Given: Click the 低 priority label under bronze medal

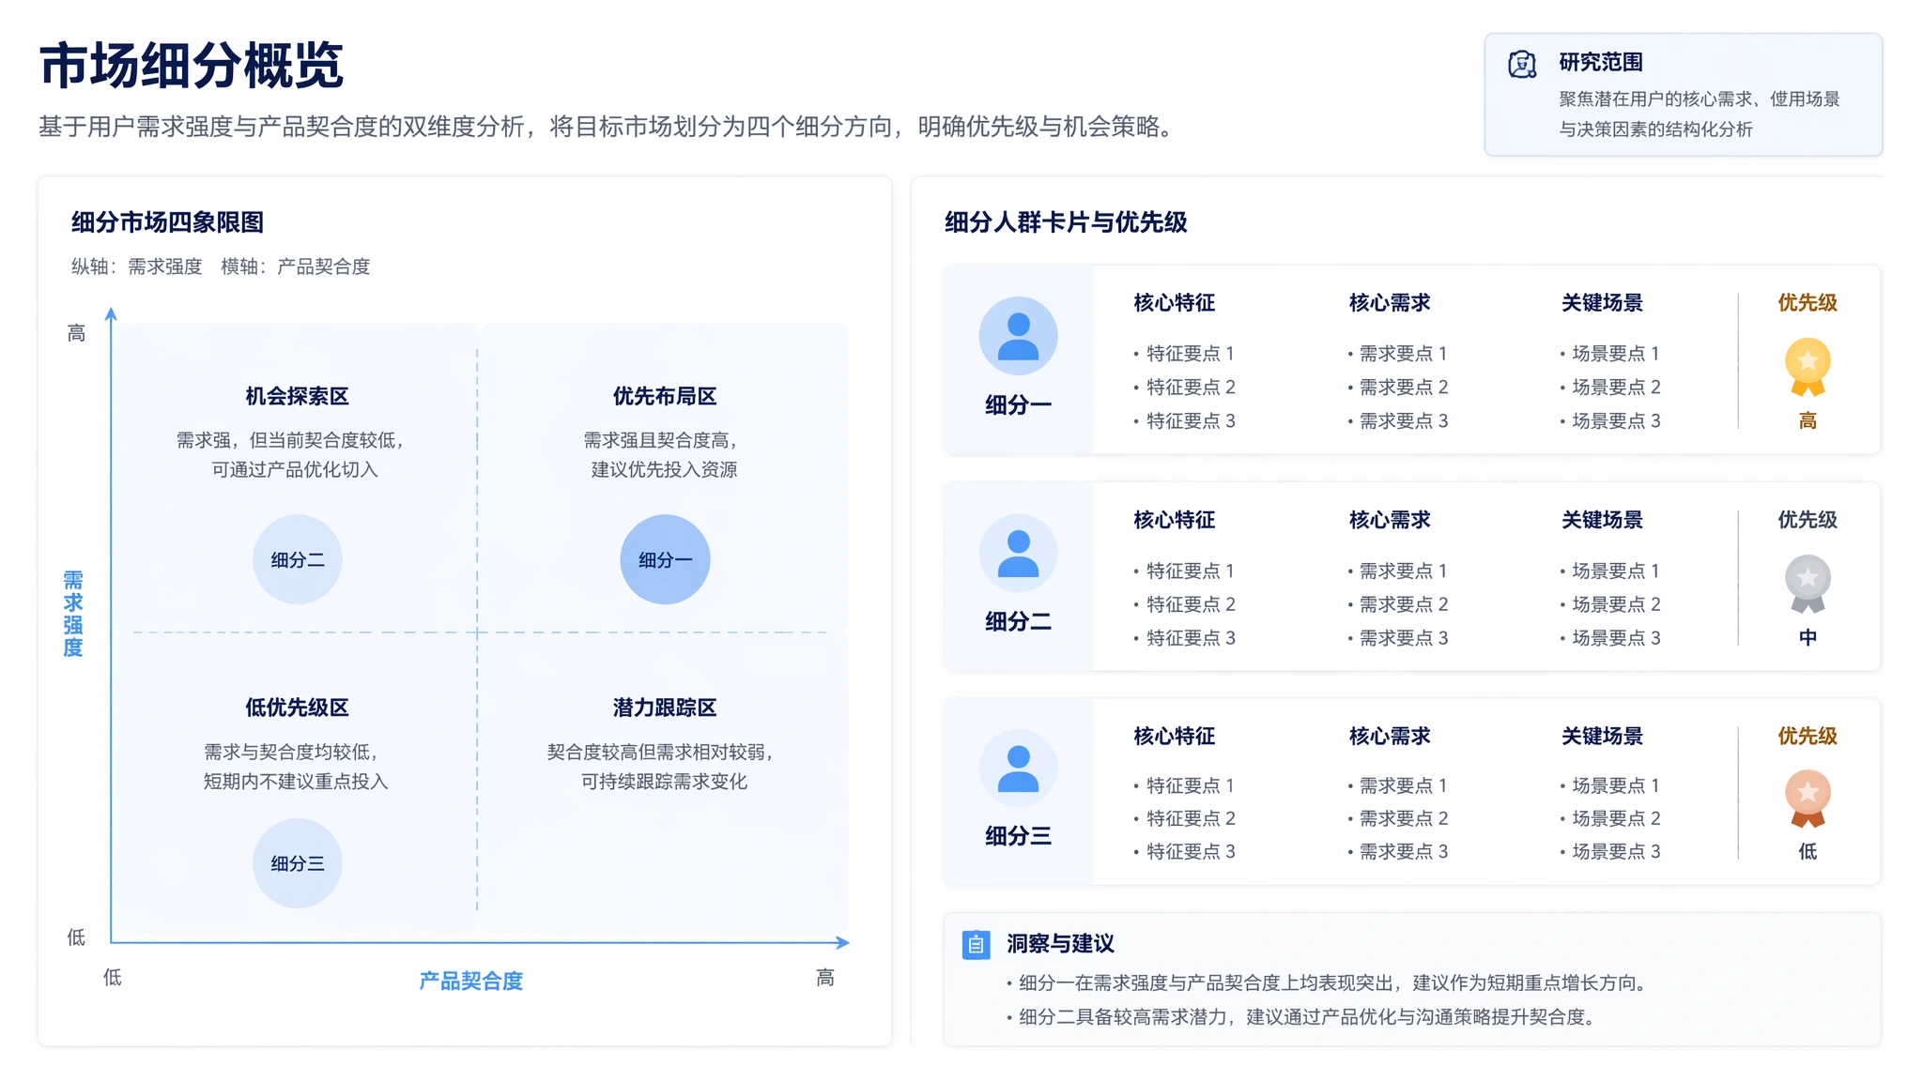Looking at the screenshot, I should [1808, 851].
